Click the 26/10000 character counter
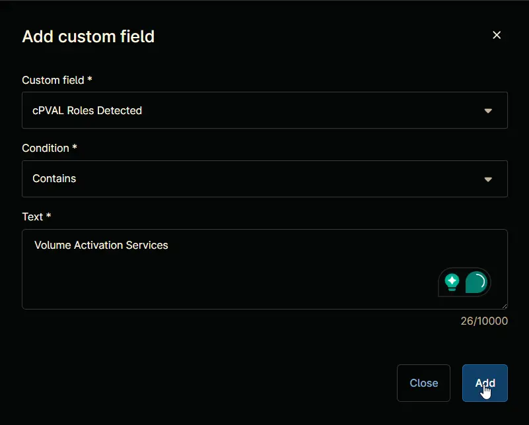Viewport: 529px width, 425px height. pos(484,321)
